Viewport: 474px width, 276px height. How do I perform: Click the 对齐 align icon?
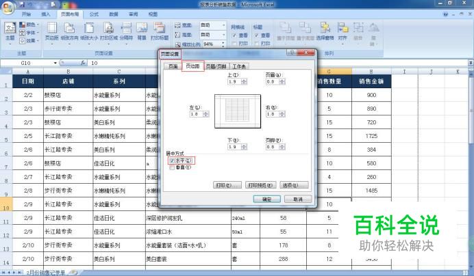point(342,33)
